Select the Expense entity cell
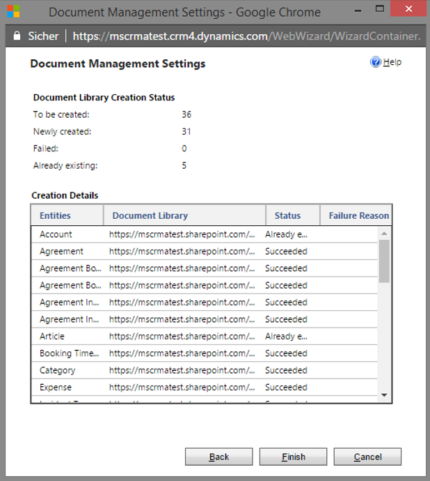 (56, 388)
